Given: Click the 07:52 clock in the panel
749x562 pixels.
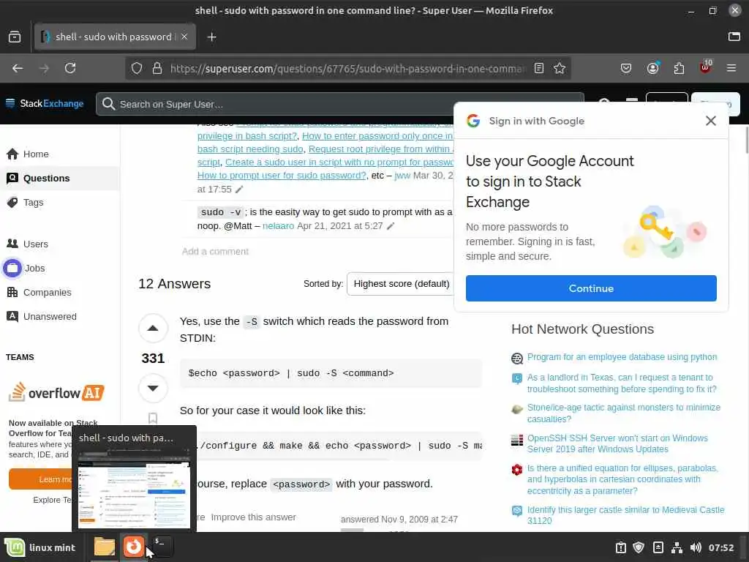Looking at the screenshot, I should tap(720, 547).
